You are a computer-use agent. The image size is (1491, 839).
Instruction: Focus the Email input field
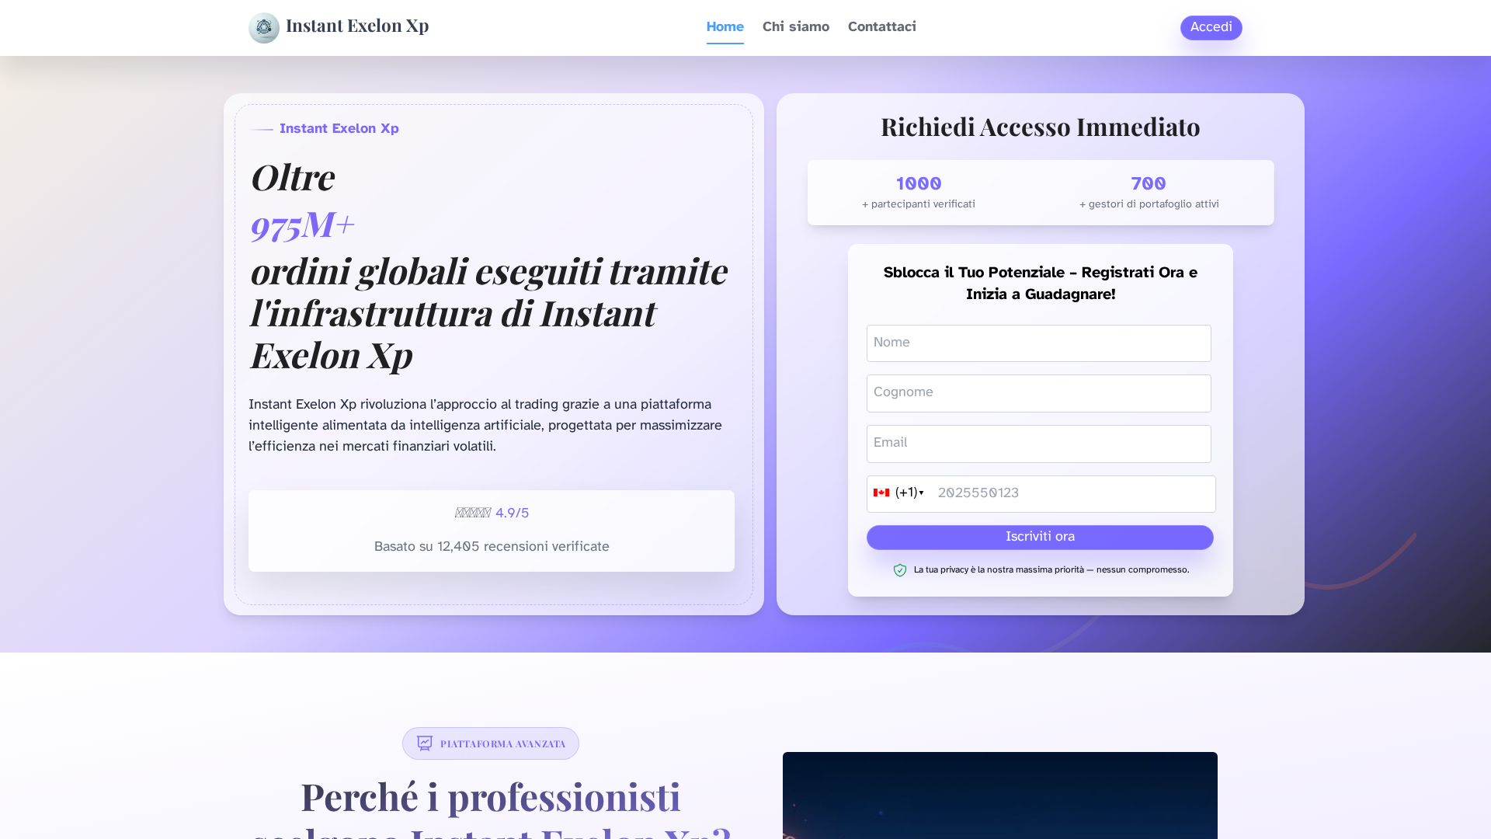[x=1038, y=444]
